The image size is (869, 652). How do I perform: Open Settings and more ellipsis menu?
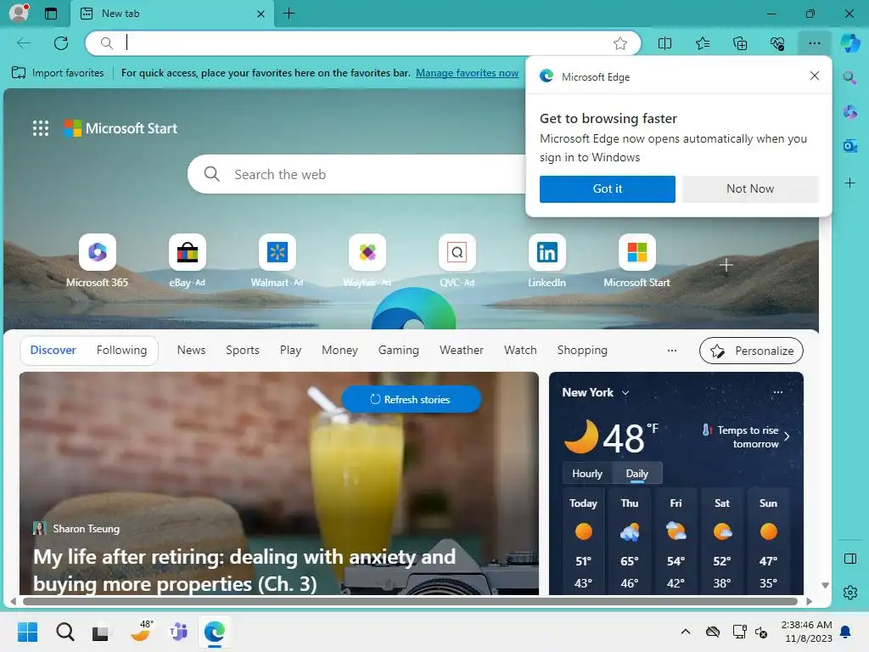pos(814,43)
